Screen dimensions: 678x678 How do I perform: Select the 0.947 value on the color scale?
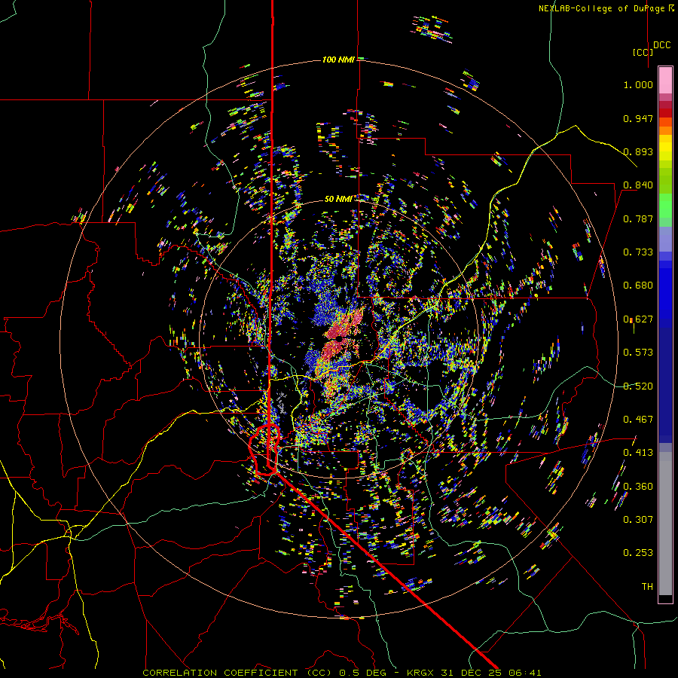pos(638,118)
